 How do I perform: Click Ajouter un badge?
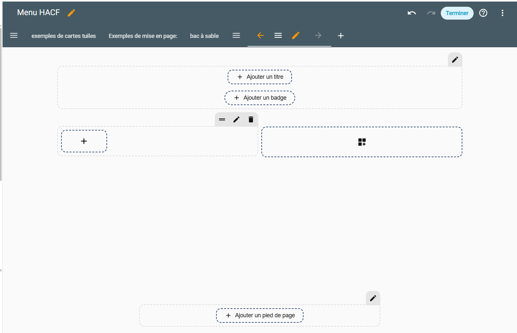point(260,98)
